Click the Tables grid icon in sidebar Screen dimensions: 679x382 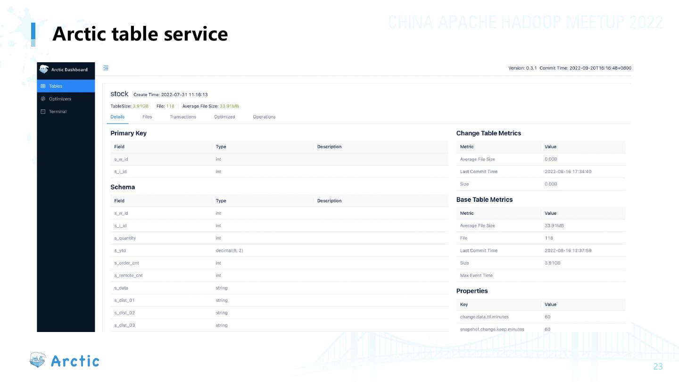point(43,86)
